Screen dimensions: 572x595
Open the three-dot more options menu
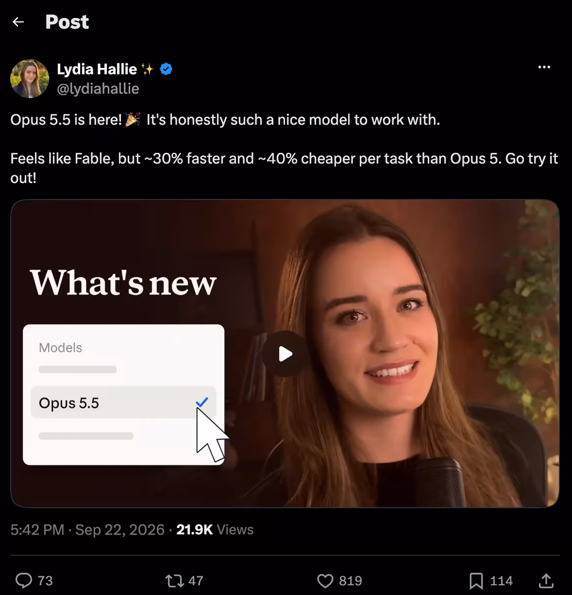click(544, 67)
